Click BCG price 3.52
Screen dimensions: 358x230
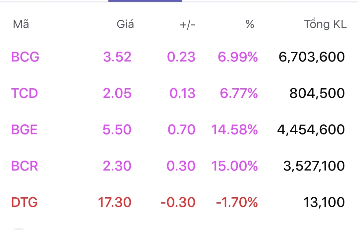tap(117, 57)
